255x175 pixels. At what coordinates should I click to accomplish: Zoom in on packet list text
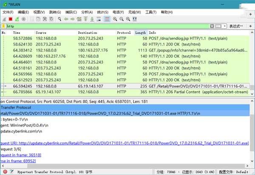[116, 19]
